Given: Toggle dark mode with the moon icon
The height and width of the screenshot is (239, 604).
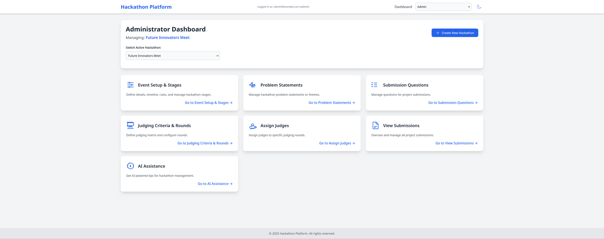Looking at the screenshot, I should 479,7.
